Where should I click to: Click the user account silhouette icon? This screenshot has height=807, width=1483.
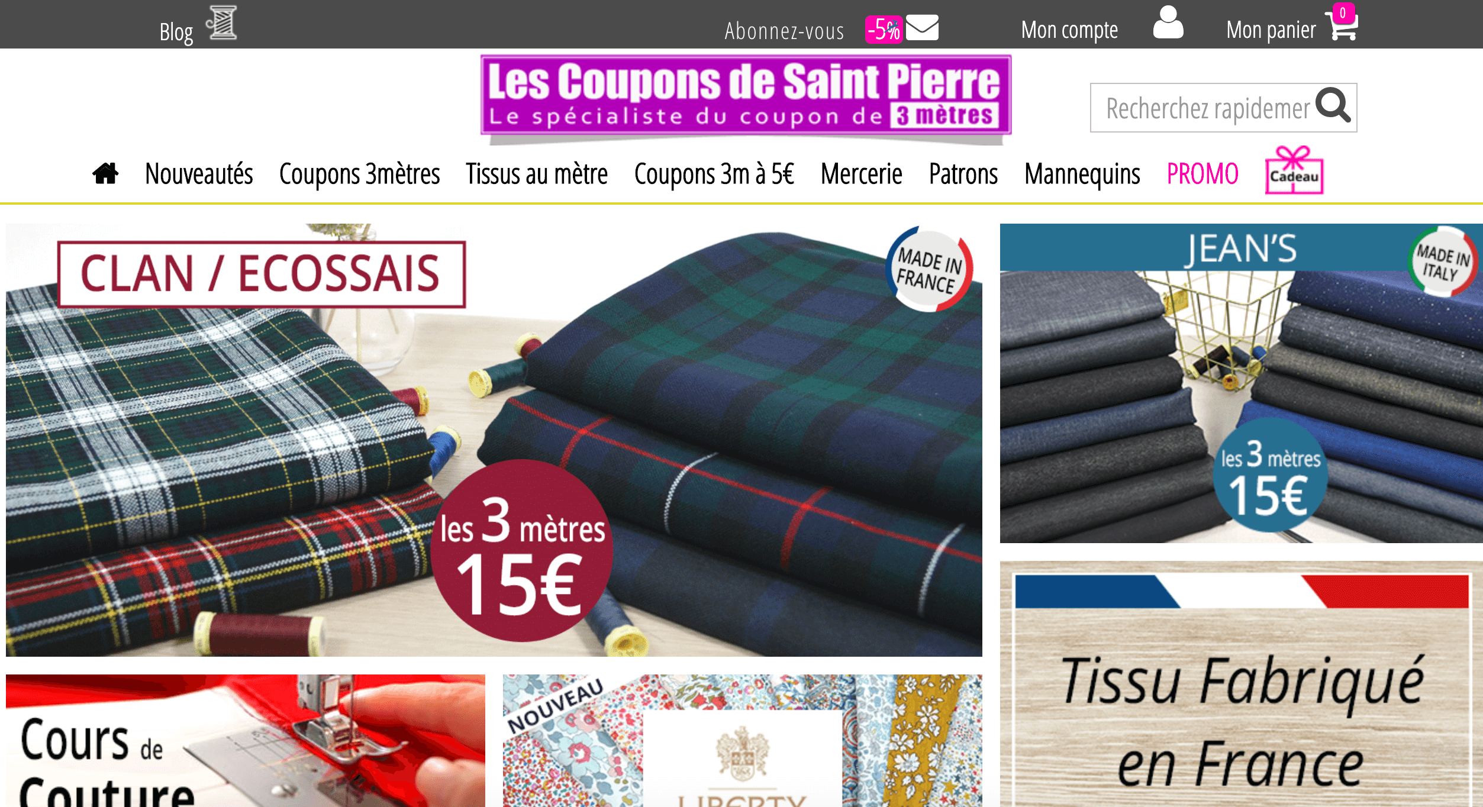tap(1168, 22)
